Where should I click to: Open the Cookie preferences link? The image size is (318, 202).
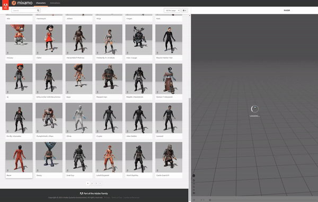pyautogui.click(x=131, y=198)
